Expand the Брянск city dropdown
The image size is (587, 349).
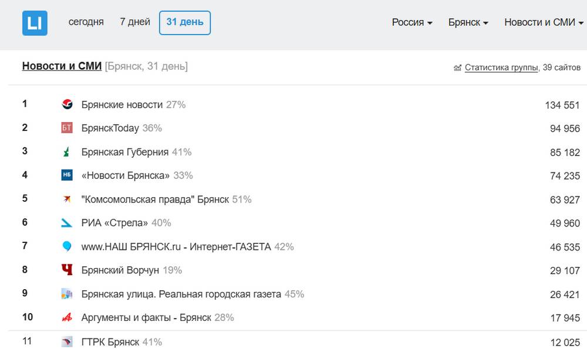[468, 23]
